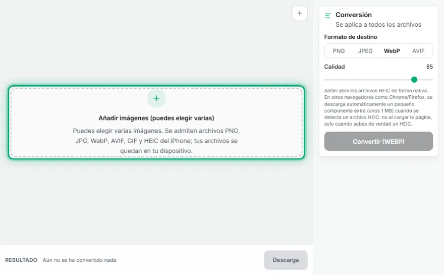Click the Calidad label
The width and height of the screenshot is (444, 275).
click(335, 67)
